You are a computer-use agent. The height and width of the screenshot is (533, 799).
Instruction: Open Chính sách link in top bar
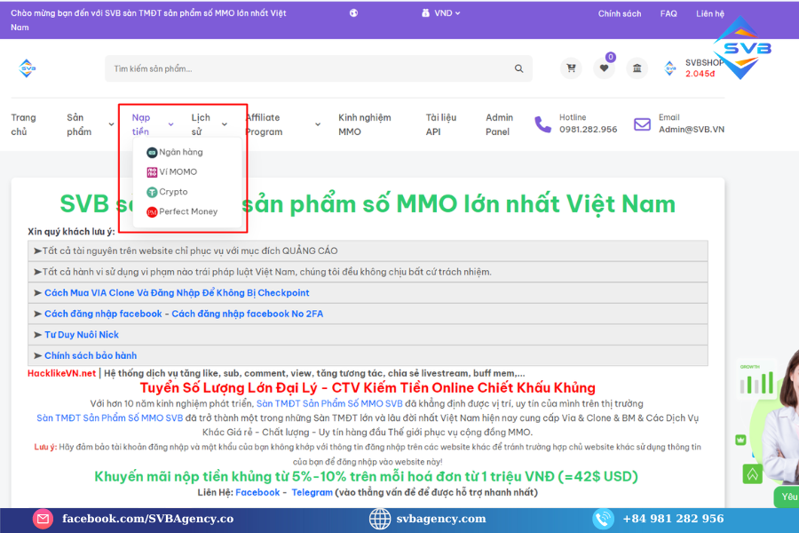[x=620, y=14]
